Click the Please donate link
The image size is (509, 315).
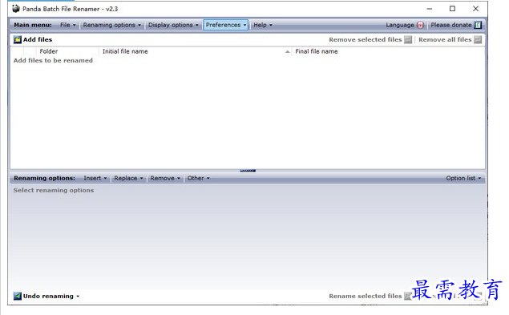tap(451, 25)
